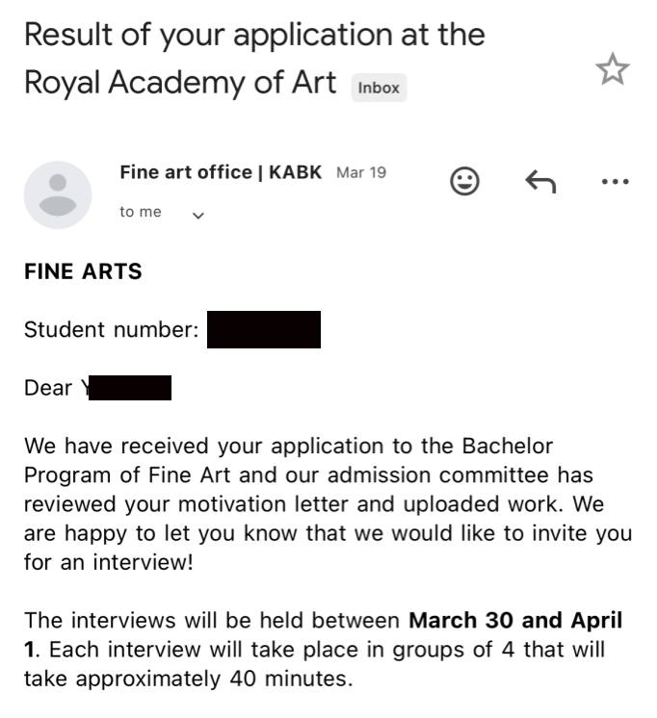This screenshot has width=657, height=718.
Task: Tap the 'Student number:' label
Action: (x=112, y=330)
